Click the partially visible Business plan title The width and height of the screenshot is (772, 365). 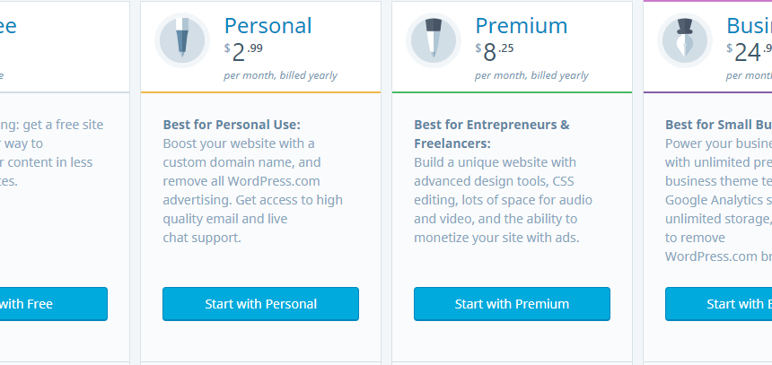pos(750,26)
